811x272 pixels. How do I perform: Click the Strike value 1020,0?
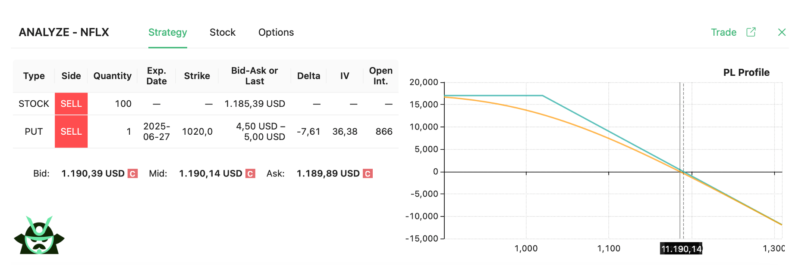click(198, 131)
